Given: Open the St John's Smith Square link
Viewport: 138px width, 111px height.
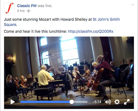Looking at the screenshot, I should [x=62, y=22].
